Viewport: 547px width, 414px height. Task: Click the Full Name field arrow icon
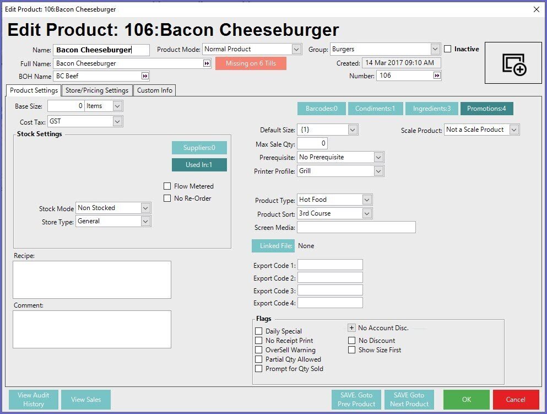207,63
